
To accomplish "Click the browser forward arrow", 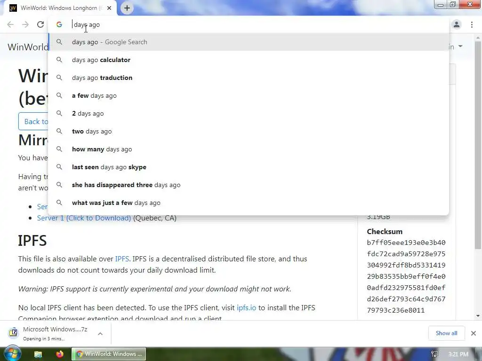I will (x=25, y=24).
